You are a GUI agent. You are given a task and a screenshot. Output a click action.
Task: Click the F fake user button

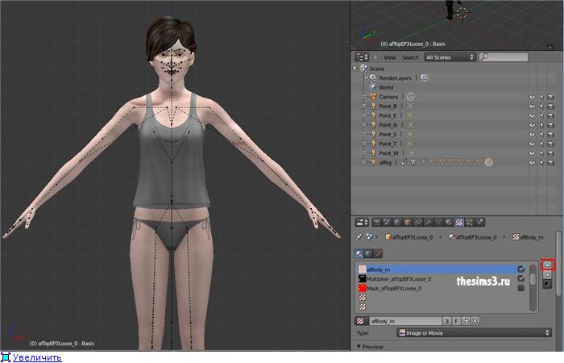(x=455, y=321)
